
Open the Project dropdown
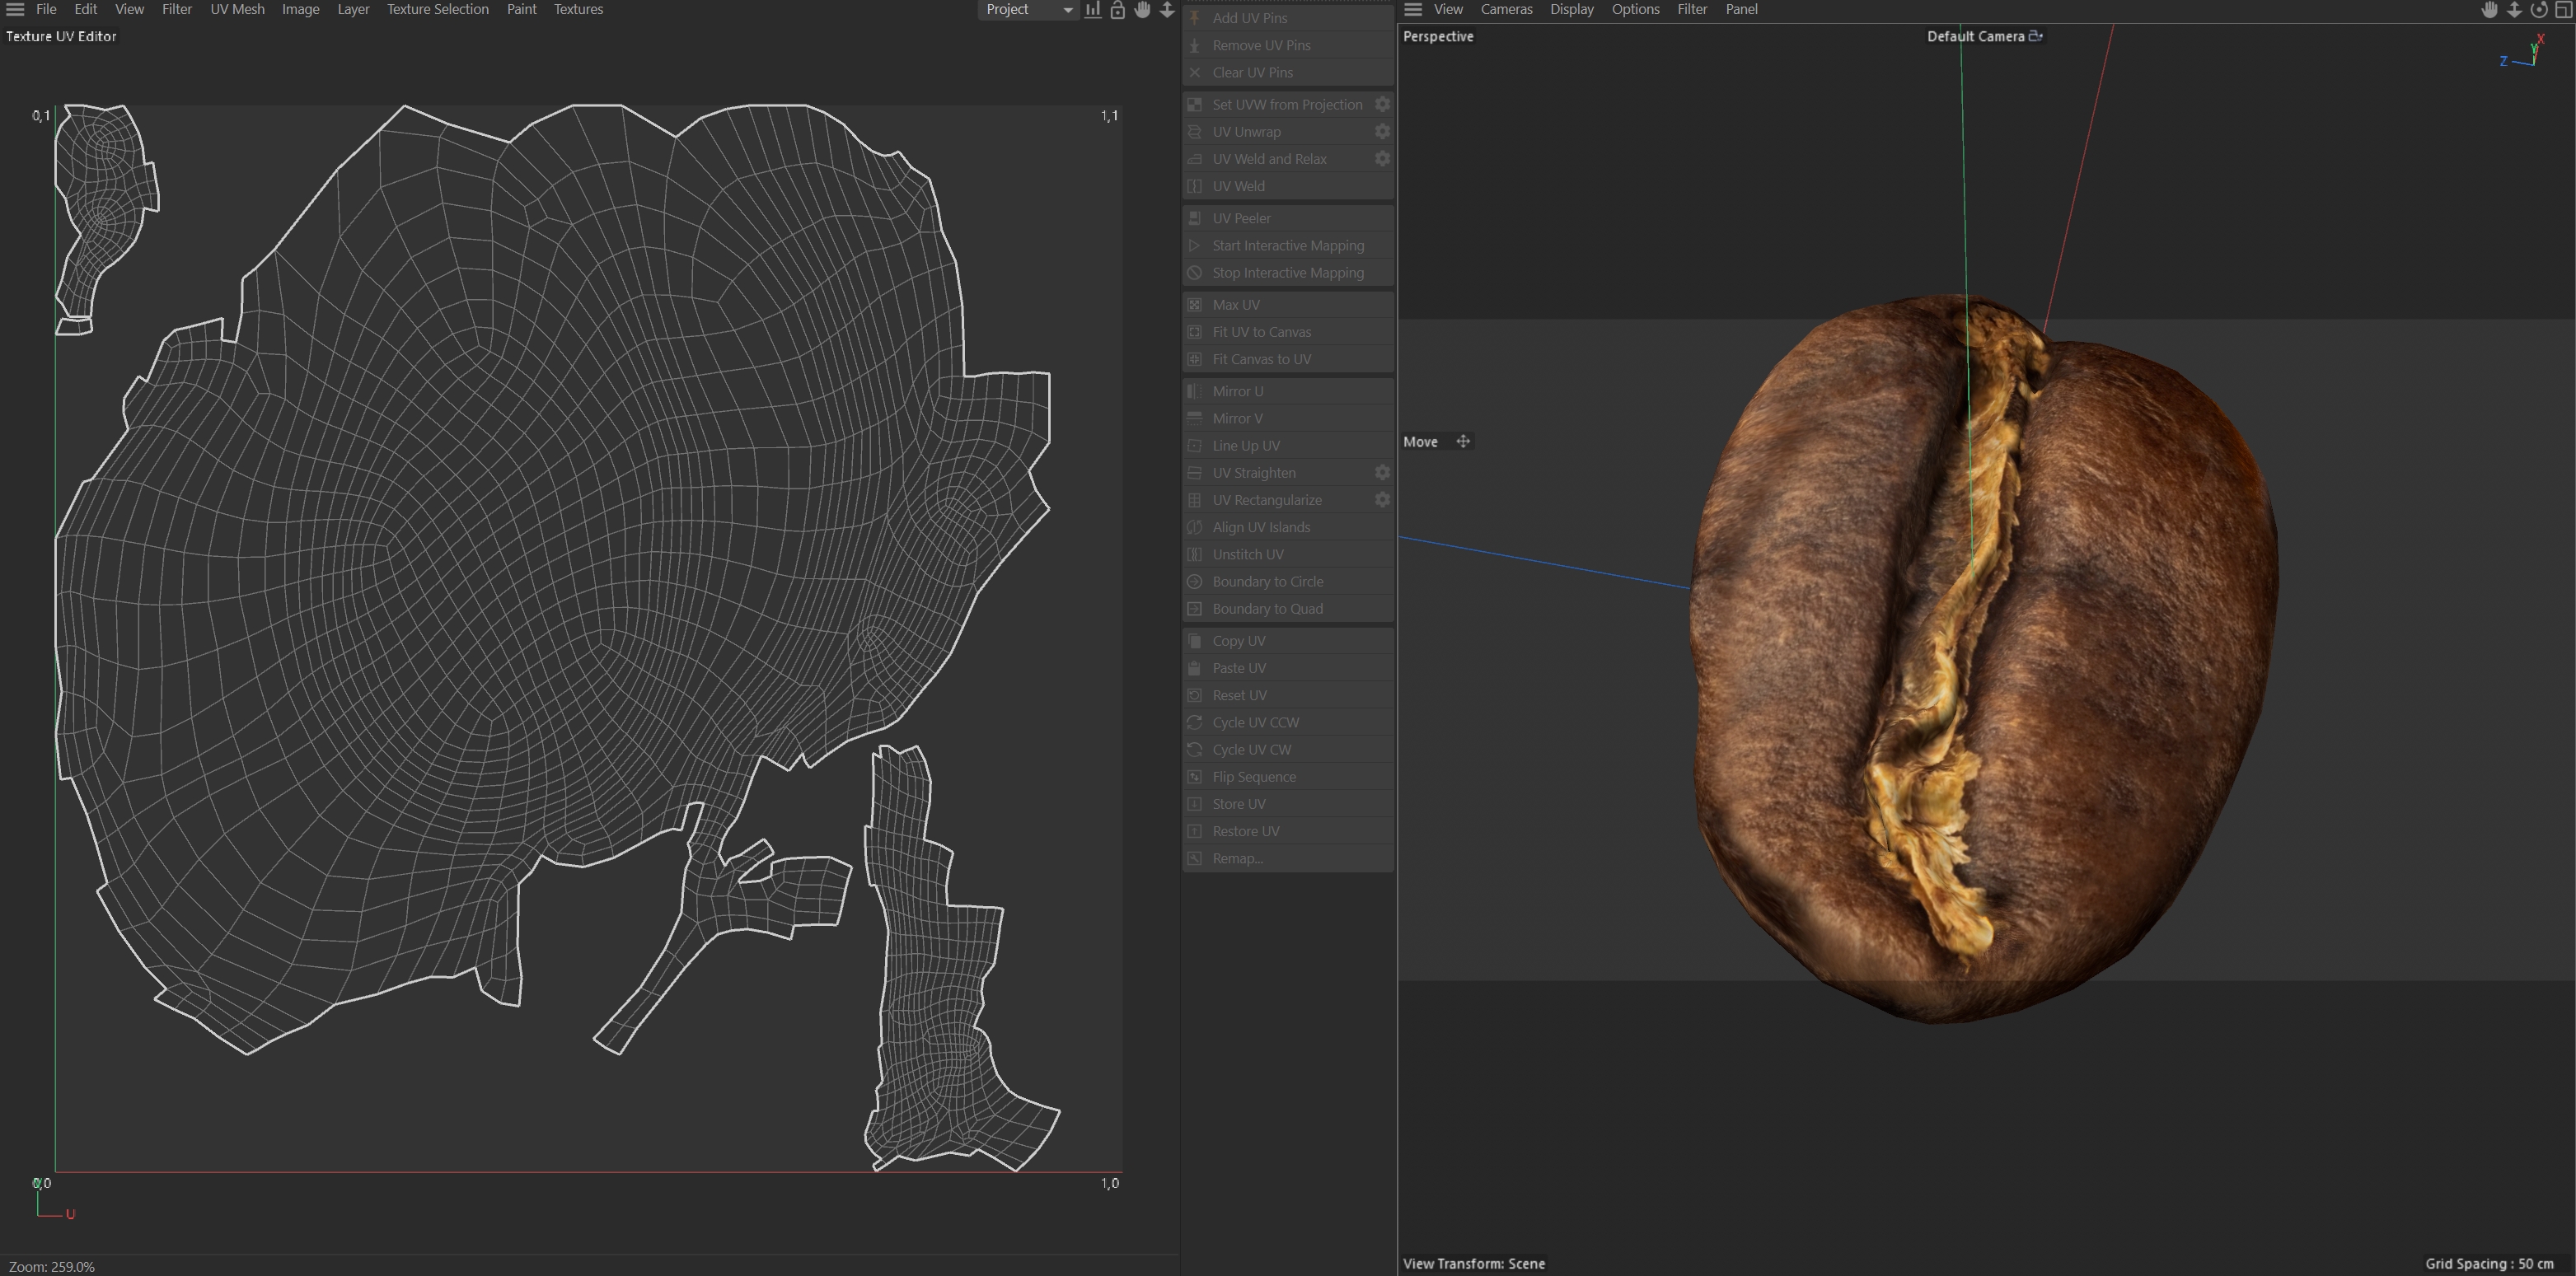[x=1027, y=9]
